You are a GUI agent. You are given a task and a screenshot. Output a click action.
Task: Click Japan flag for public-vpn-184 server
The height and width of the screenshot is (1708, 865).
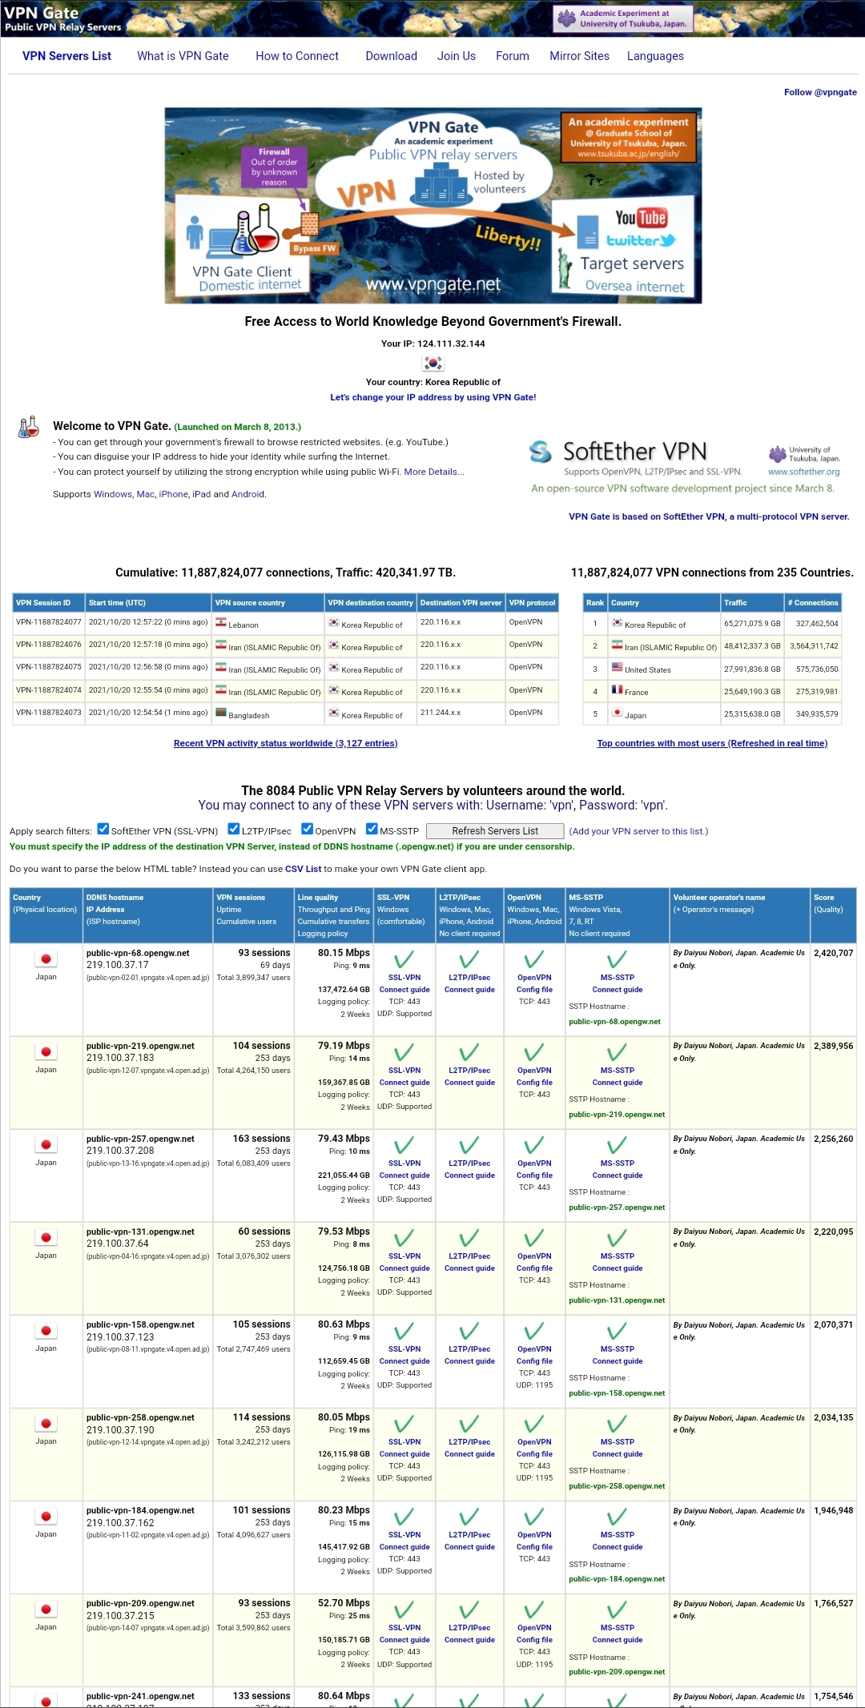click(46, 1516)
